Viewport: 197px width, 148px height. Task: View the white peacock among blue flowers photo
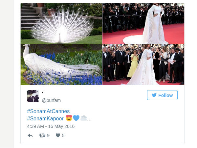(61, 64)
